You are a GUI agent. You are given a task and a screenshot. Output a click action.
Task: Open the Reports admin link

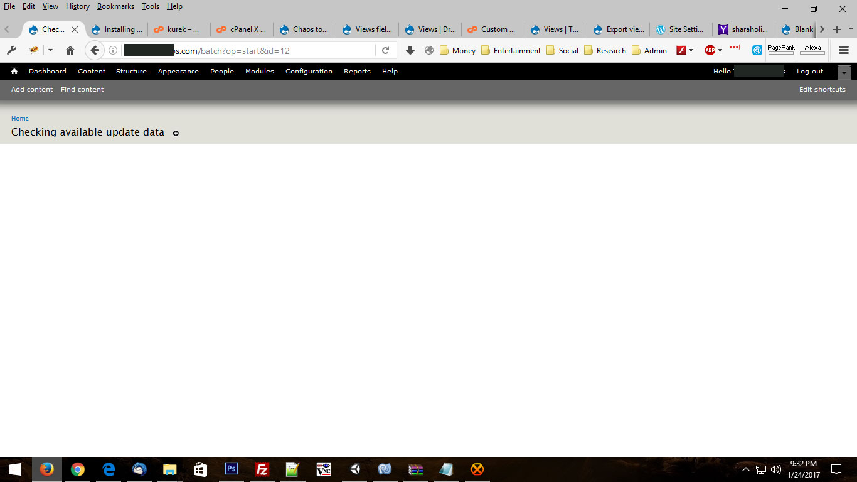coord(357,72)
